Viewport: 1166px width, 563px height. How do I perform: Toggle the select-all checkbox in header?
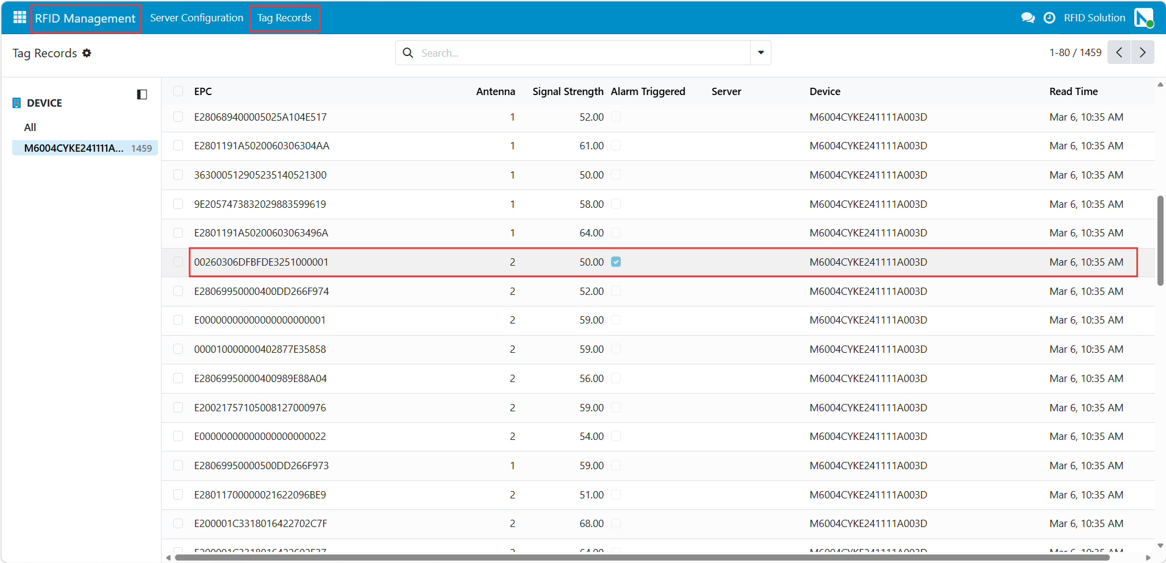pos(178,91)
